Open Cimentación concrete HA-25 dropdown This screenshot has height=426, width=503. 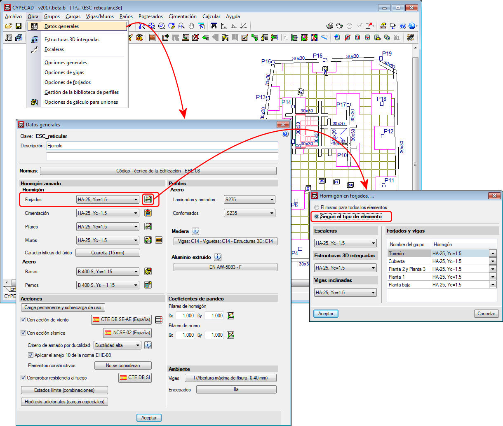coord(108,213)
